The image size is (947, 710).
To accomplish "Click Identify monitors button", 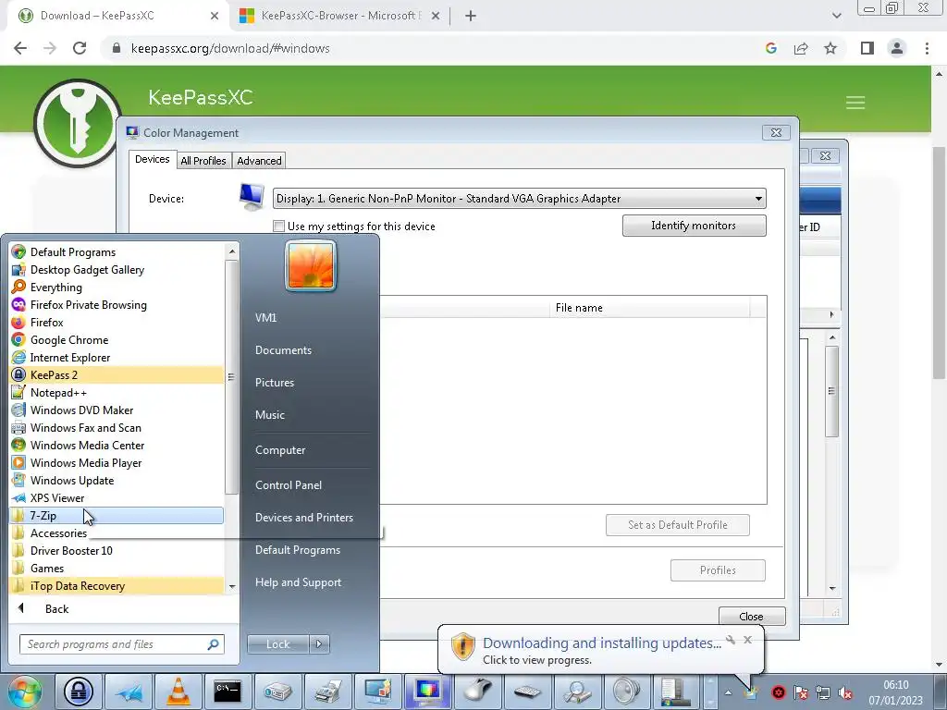I will [x=694, y=226].
